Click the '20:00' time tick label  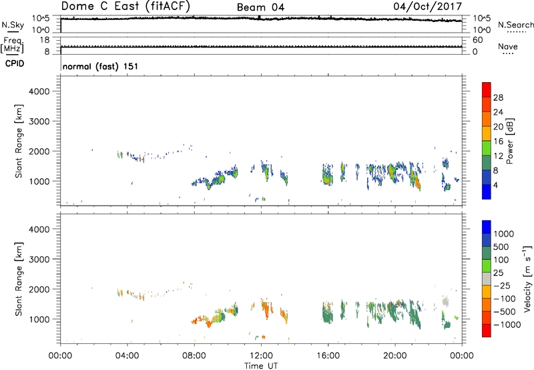coord(395,356)
